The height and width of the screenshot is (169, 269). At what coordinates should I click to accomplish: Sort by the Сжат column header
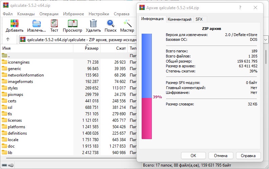114,48
